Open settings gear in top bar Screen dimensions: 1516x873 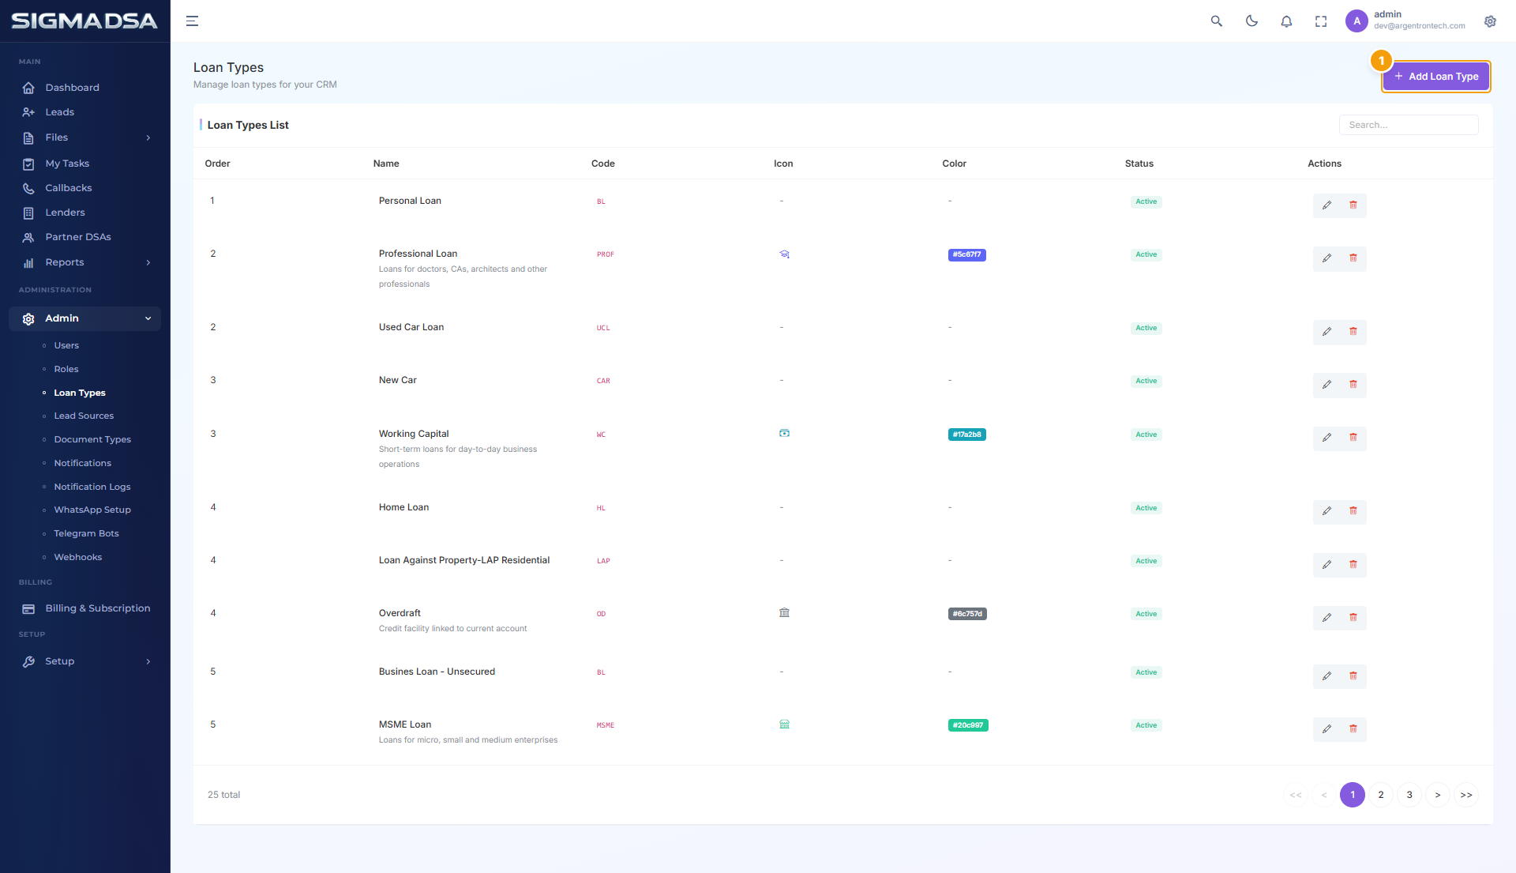tap(1490, 21)
